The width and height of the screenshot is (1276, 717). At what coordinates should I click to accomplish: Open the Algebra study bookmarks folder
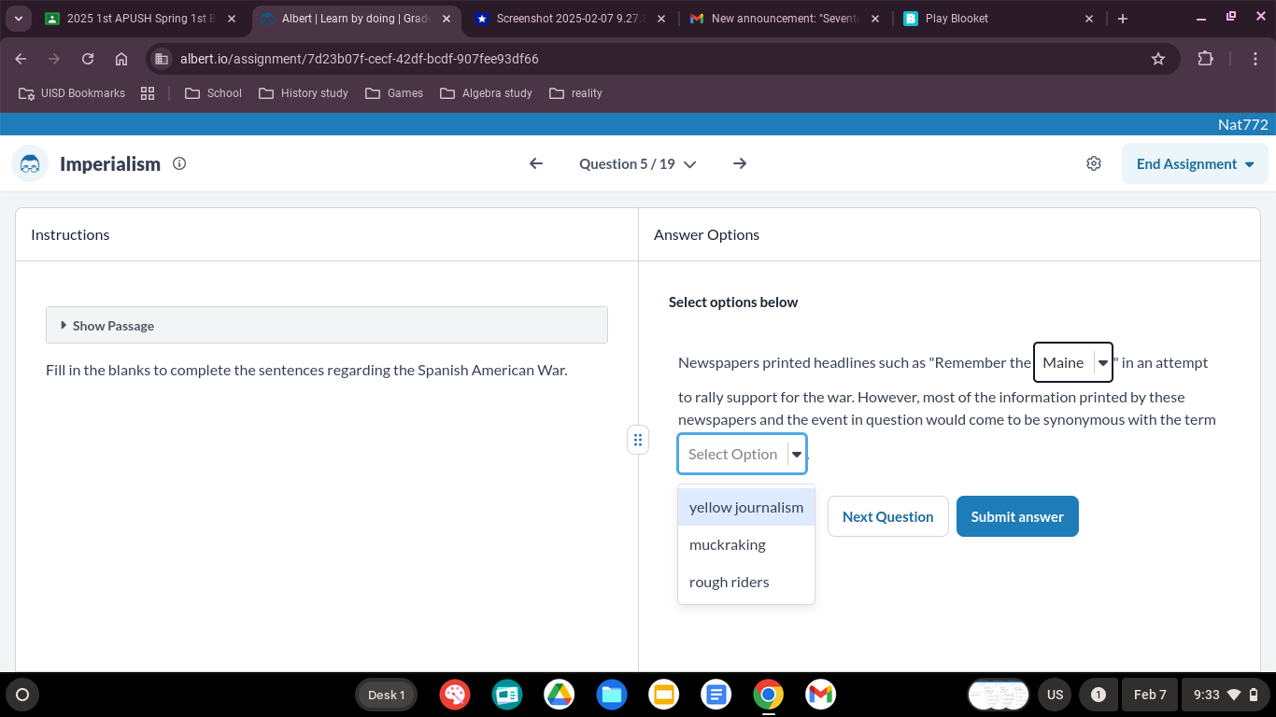pyautogui.click(x=486, y=93)
